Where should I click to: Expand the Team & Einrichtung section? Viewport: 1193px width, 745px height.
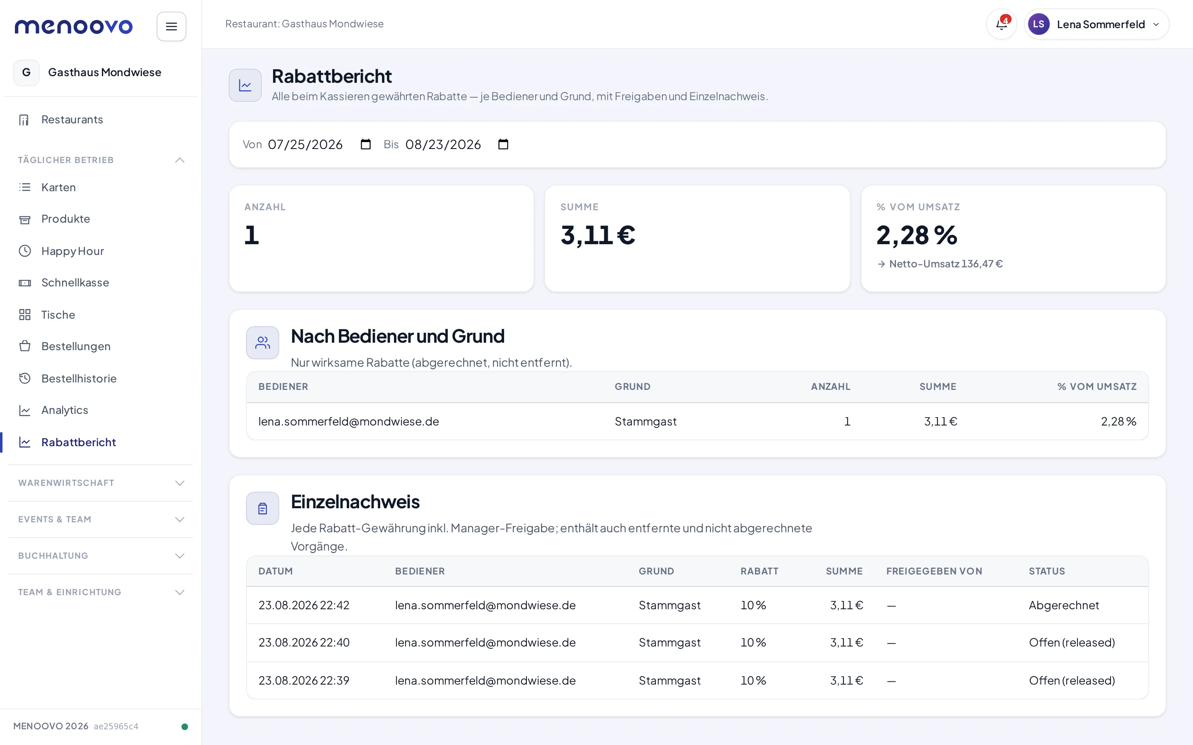tap(101, 592)
